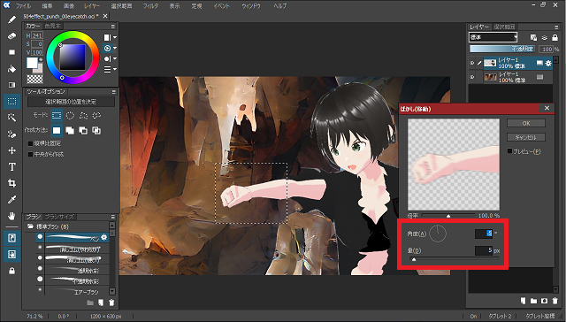Select the Bucket fill tool
The image size is (566, 322).
point(11,69)
